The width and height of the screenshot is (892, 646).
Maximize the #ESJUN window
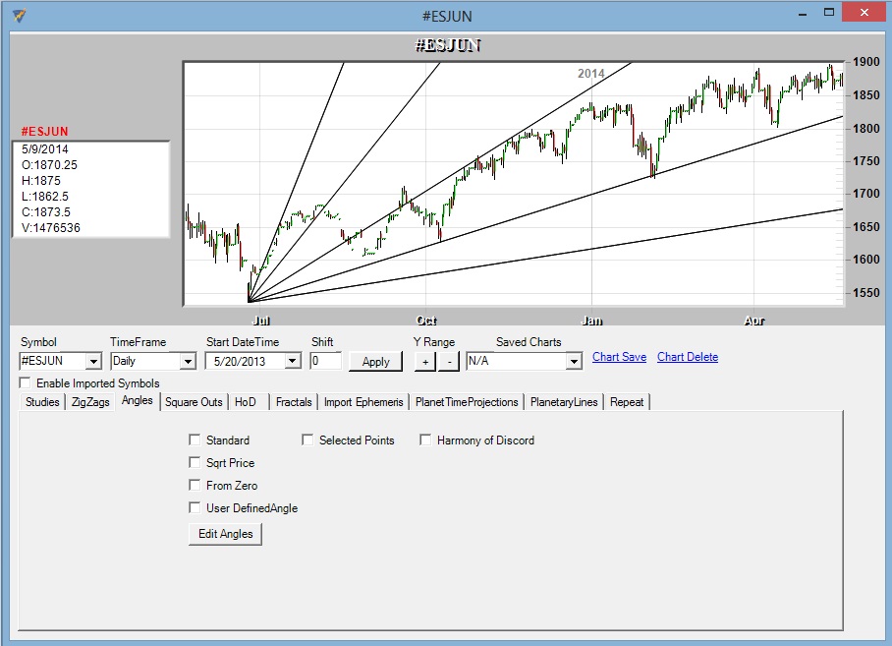(829, 13)
